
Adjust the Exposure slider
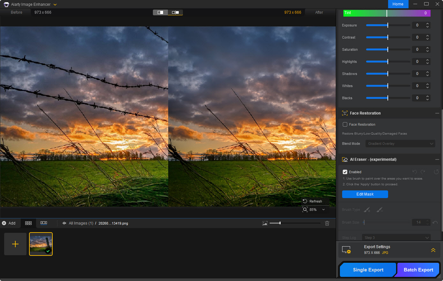pos(388,25)
